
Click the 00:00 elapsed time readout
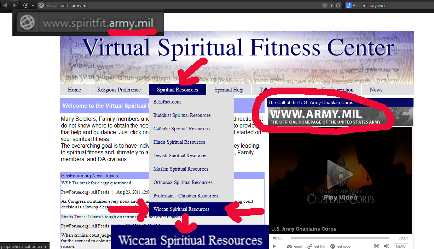coord(278,238)
